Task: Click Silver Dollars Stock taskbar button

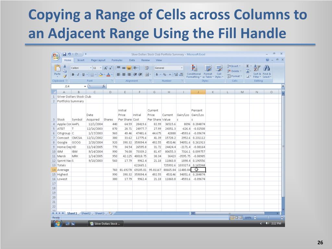Action: pos(105,223)
